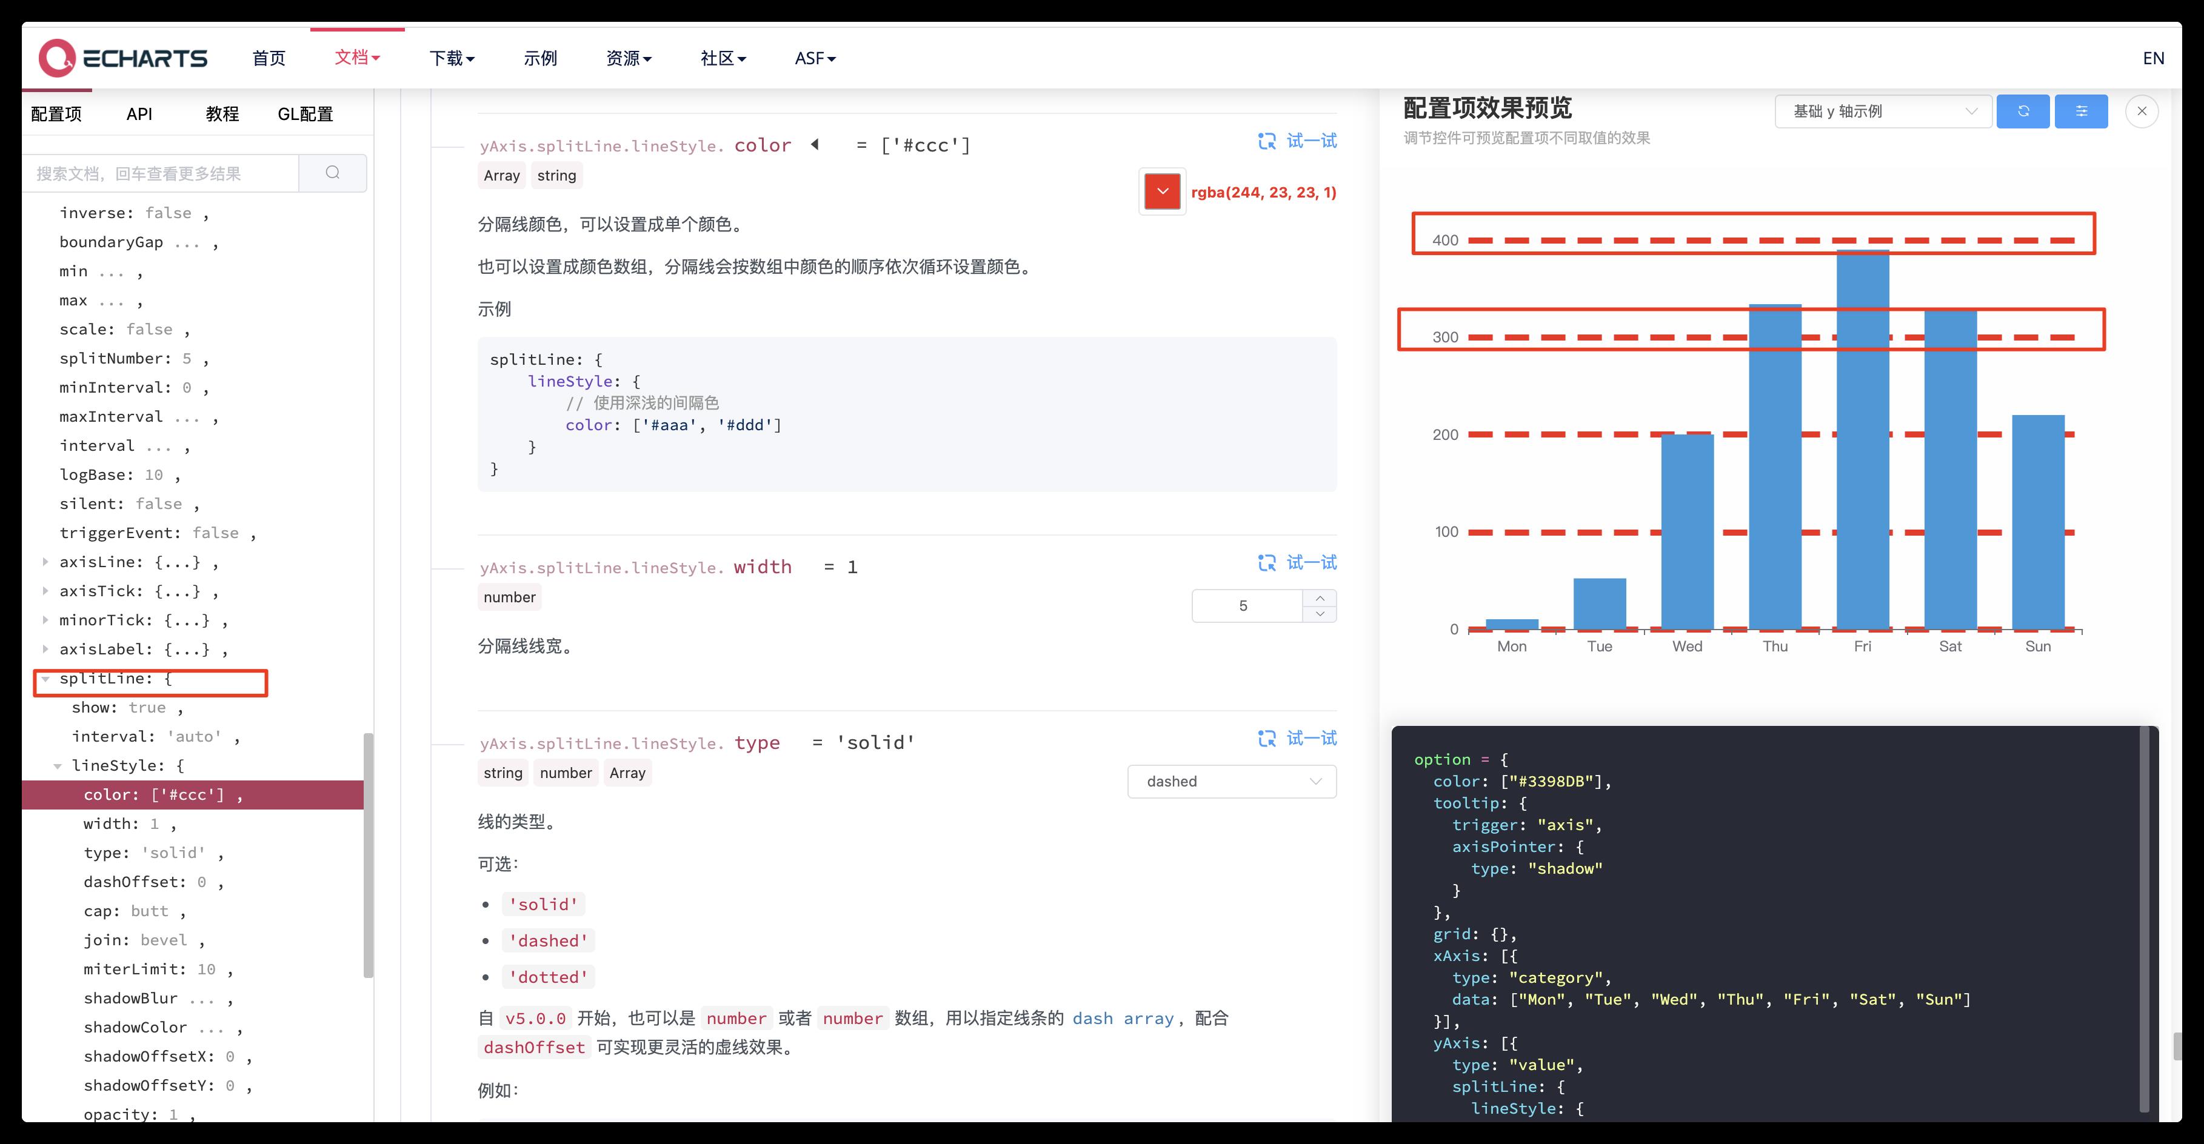This screenshot has height=1144, width=2204.
Task: Open the 社区 navigation menu
Action: (x=723, y=58)
